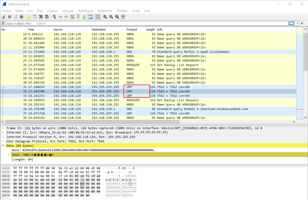Click the open capture file folder icon

coord(29,17)
